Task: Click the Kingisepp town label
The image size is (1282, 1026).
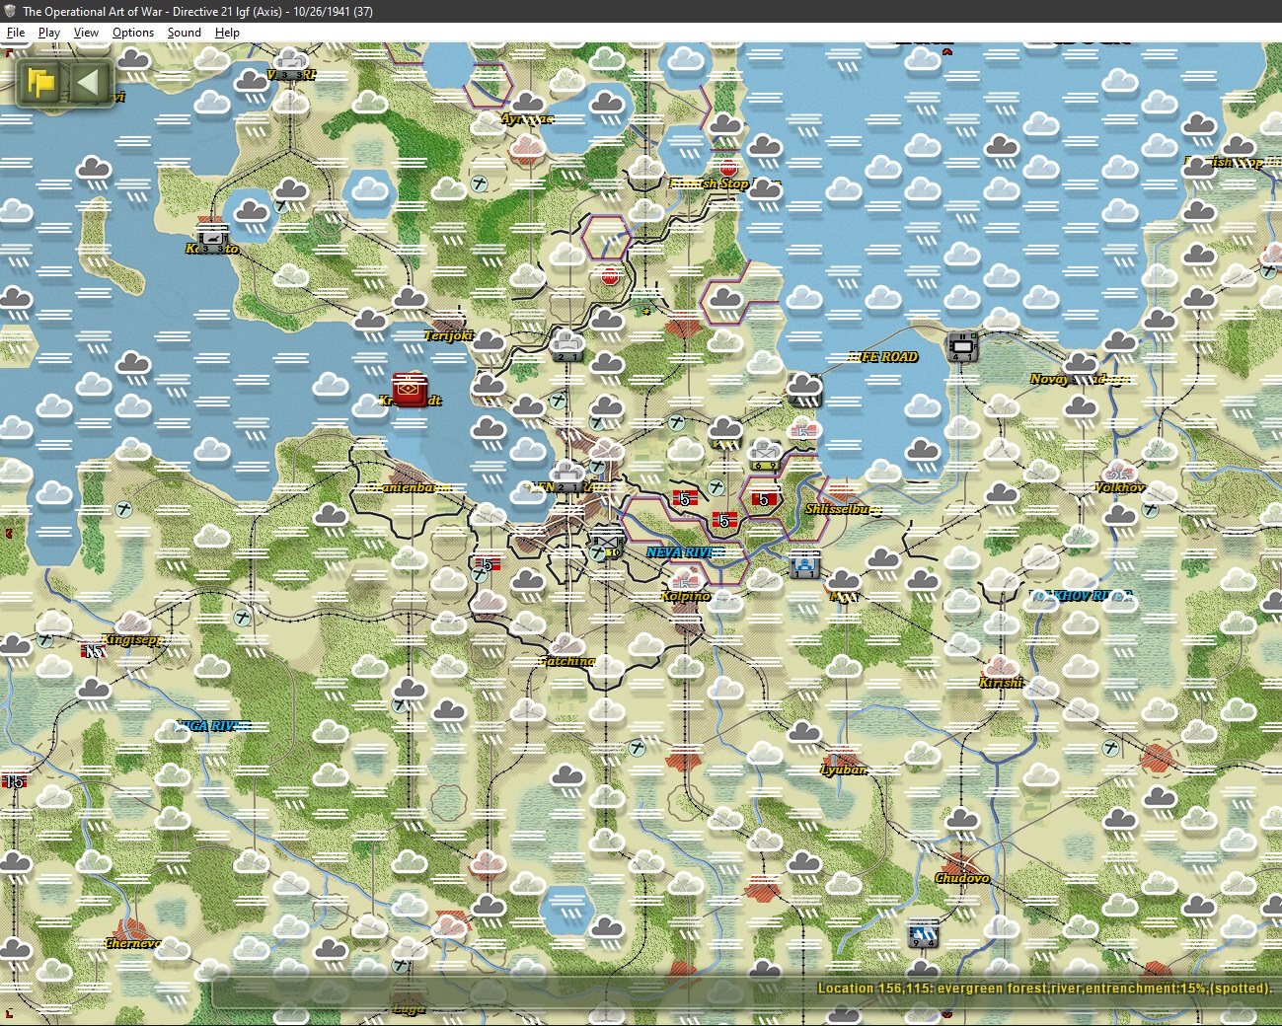Action: coord(133,639)
